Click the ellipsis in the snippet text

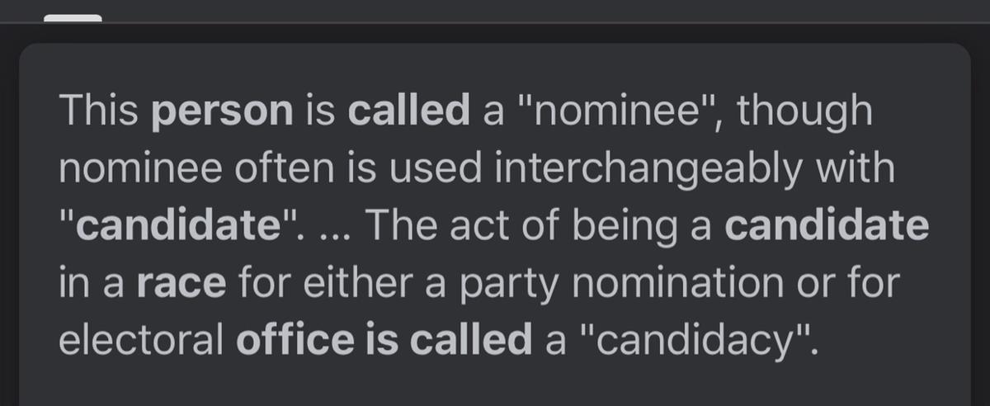click(335, 228)
